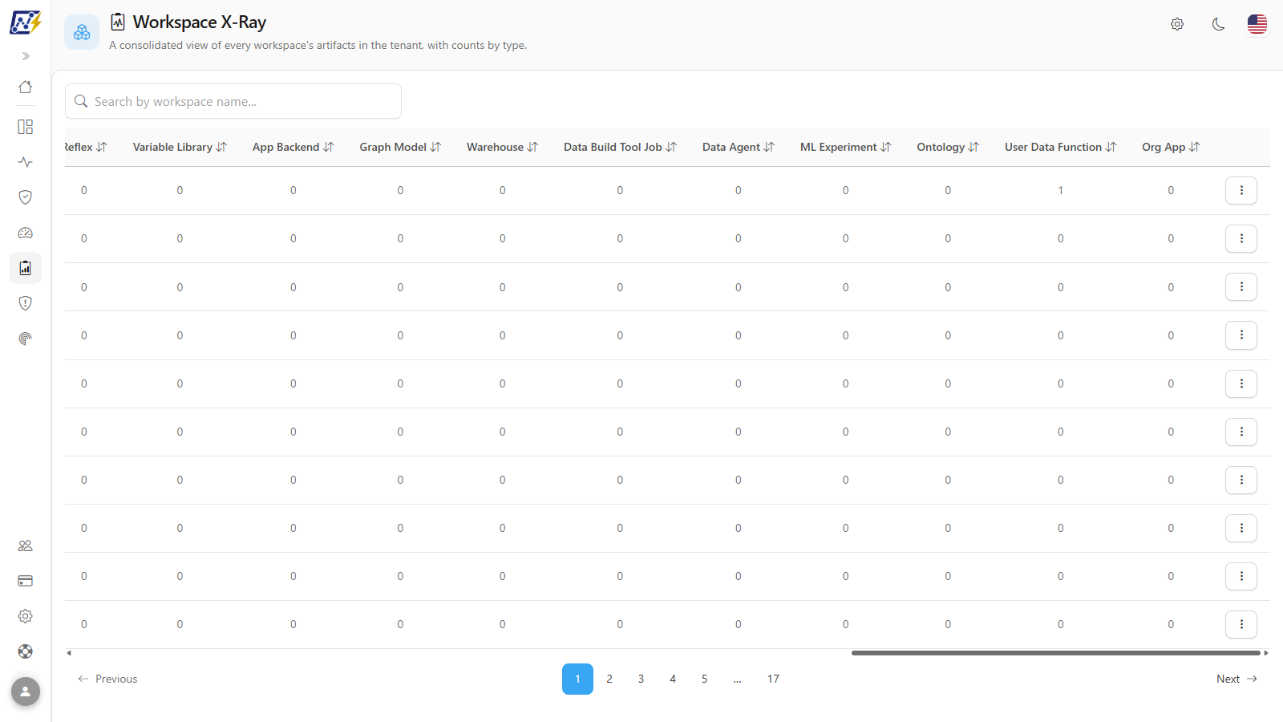This screenshot has height=722, width=1283.
Task: Expand the sidebar with the double chevron
Action: pyautogui.click(x=26, y=56)
